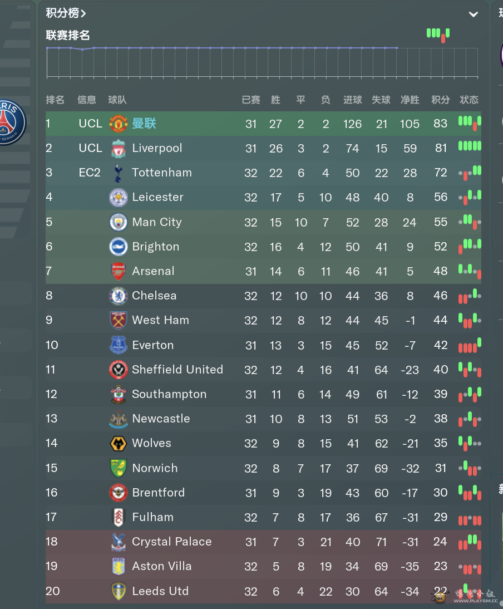Click dipped point on 联赛排名 graph
This screenshot has width=503, height=609.
(82, 50)
